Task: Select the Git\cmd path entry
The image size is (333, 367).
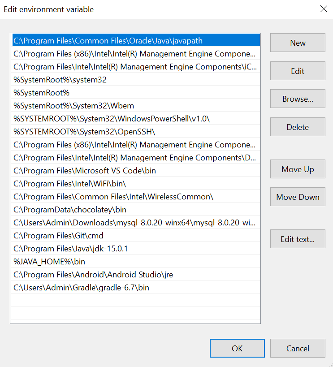Action: click(x=136, y=236)
